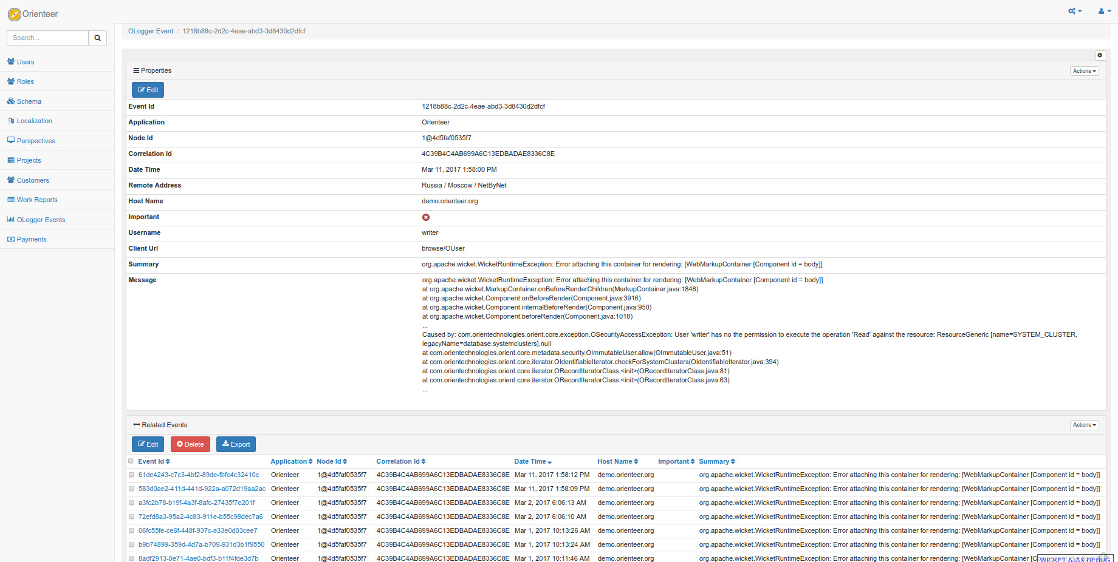This screenshot has height=562, width=1118.
Task: Open the Roles sidebar item
Action: 26,81
